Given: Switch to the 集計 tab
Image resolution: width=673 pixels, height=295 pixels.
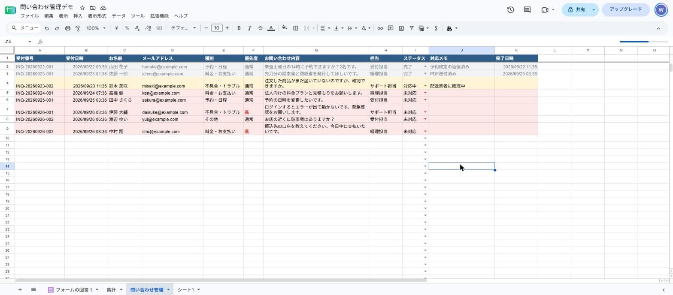Looking at the screenshot, I should tap(111, 290).
